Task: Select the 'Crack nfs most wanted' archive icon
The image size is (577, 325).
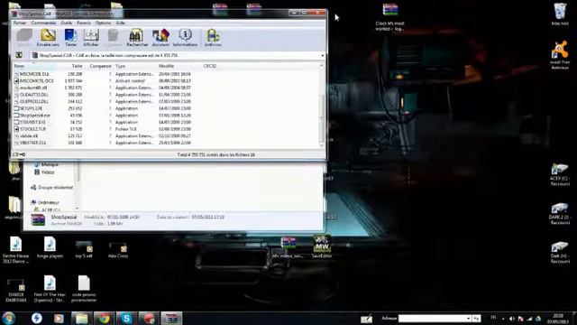Action: 389,17
